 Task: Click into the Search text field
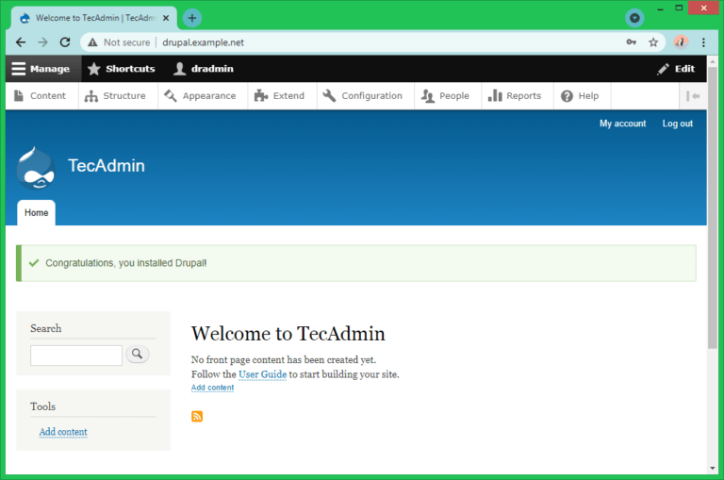(76, 356)
